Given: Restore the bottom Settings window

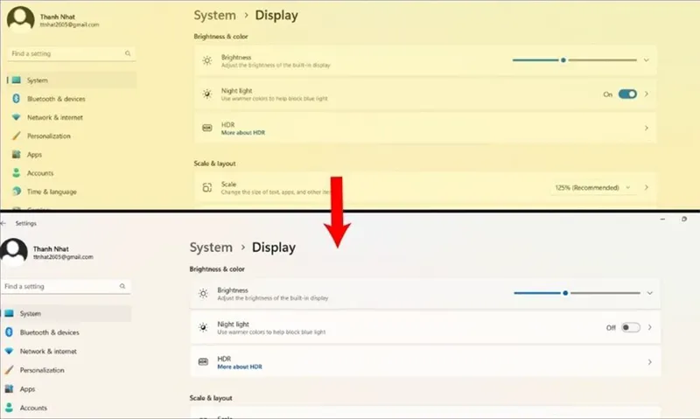Looking at the screenshot, I should (684, 219).
